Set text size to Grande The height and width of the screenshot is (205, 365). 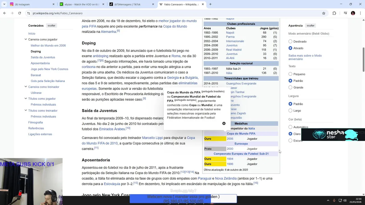click(x=290, y=87)
